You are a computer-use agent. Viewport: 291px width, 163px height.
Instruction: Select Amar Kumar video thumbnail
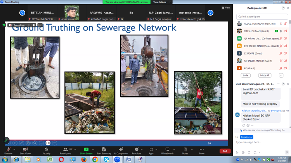point(72,13)
